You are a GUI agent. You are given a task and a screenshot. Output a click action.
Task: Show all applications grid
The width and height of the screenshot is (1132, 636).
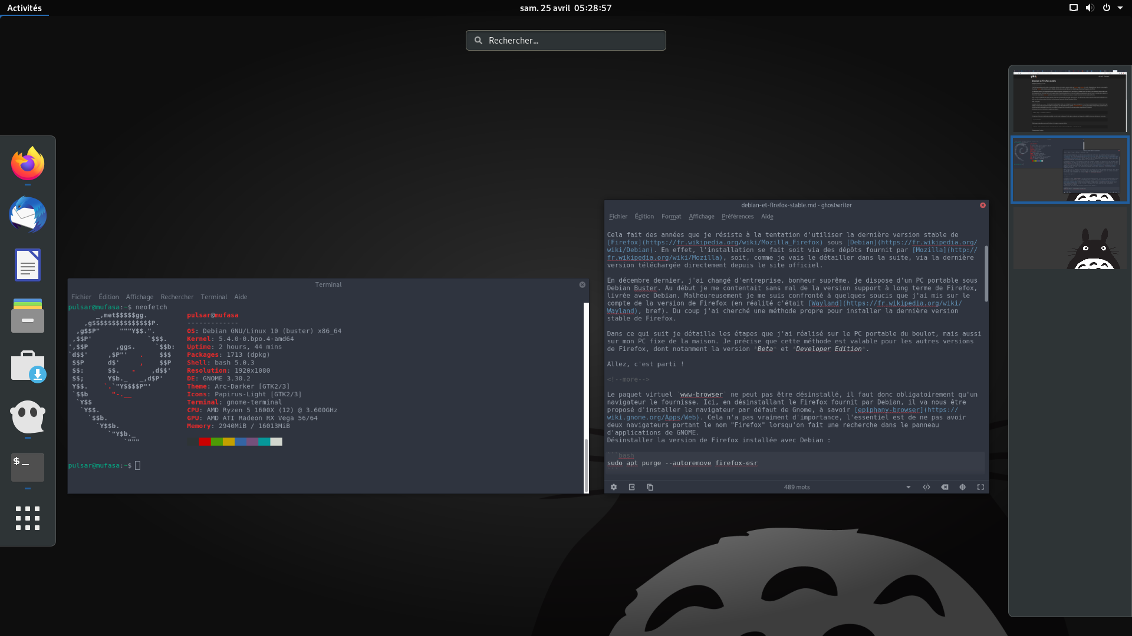(x=28, y=518)
